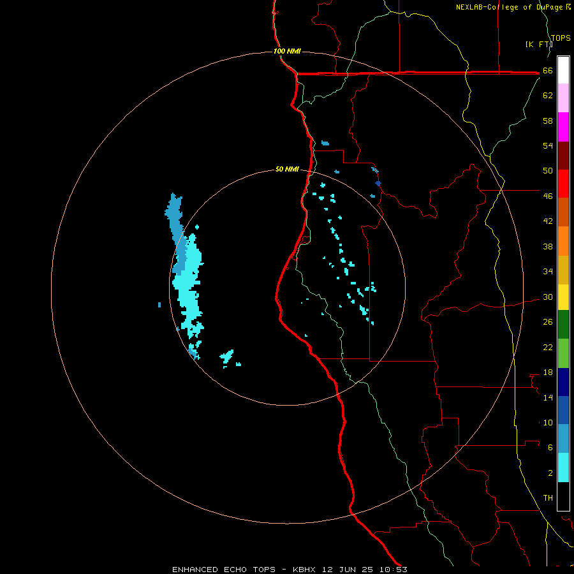
Task: Click the '26' legend value
Action: [548, 322]
